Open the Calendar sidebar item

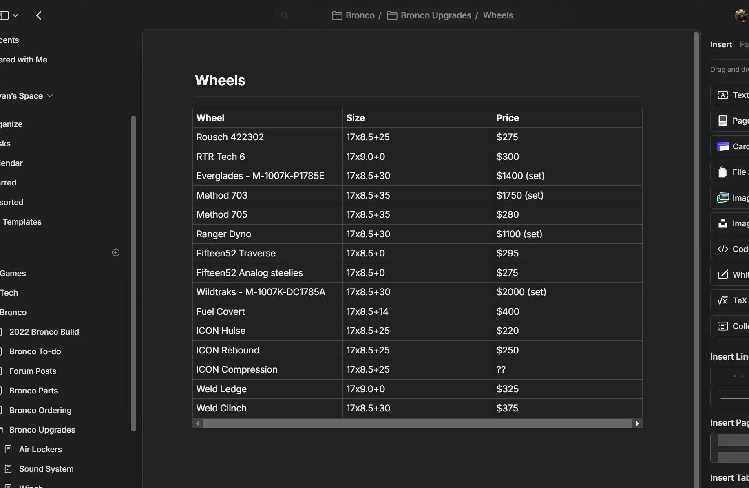point(11,163)
